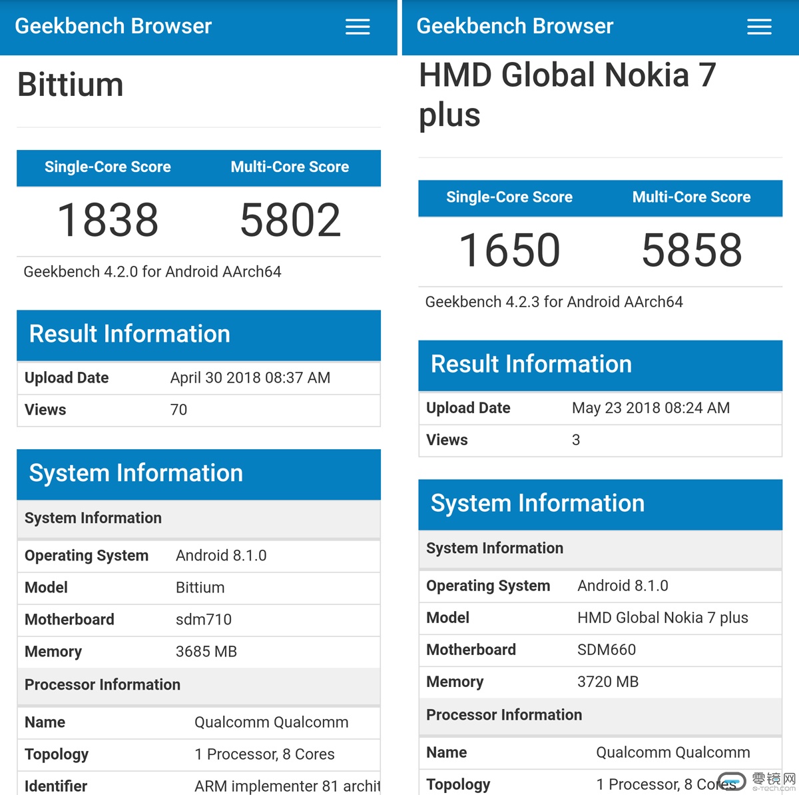Select the sdm710 motherboard value
Viewport: 799px width, 795px height.
204,620
